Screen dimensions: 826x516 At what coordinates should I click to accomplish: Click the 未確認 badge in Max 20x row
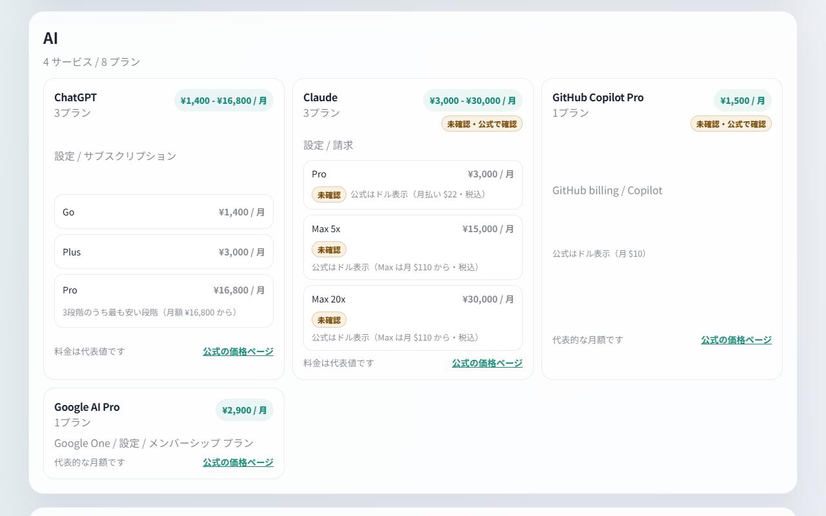(329, 320)
